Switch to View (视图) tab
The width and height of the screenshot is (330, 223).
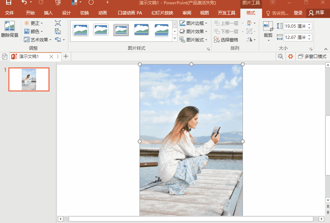[204, 13]
